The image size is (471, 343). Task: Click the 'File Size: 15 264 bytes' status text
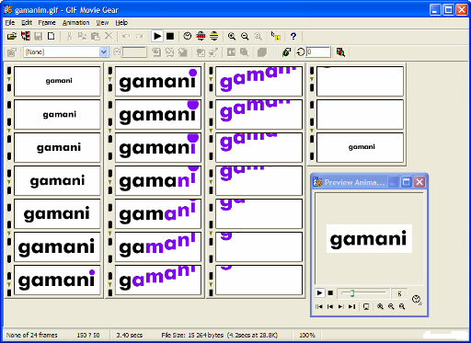pyautogui.click(x=192, y=335)
